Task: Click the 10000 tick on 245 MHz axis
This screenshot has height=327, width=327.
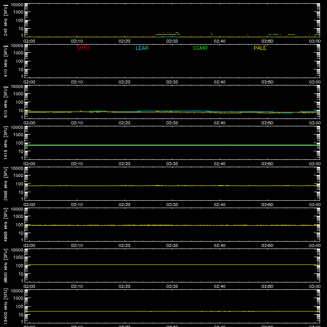Action: click(x=17, y=5)
